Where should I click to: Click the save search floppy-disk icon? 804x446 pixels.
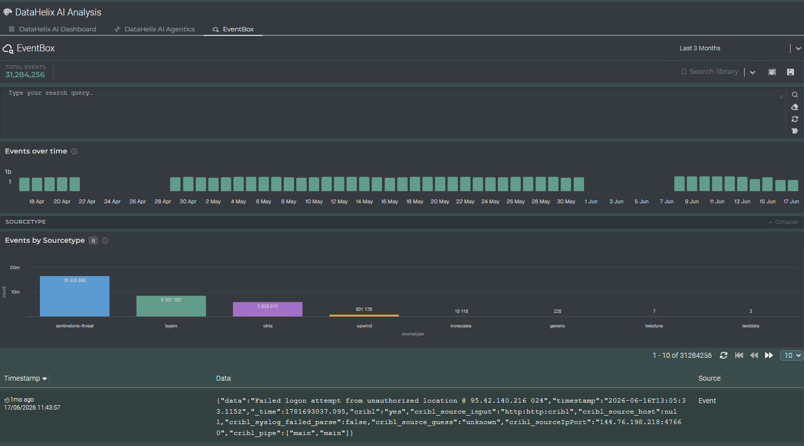791,72
